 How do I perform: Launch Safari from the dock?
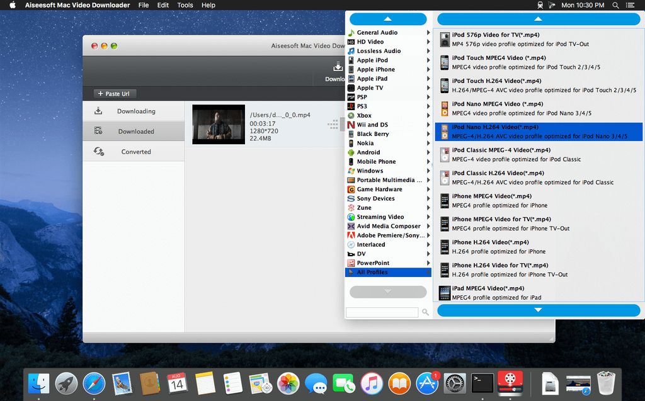[x=94, y=382]
